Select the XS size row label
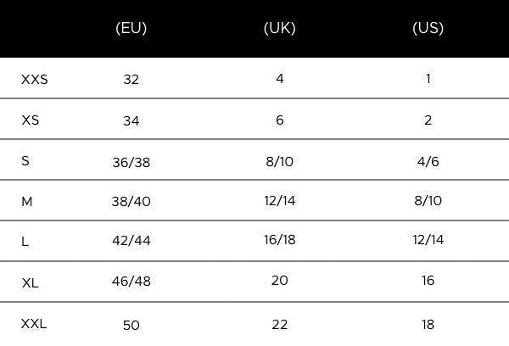This screenshot has width=509, height=346. click(31, 120)
